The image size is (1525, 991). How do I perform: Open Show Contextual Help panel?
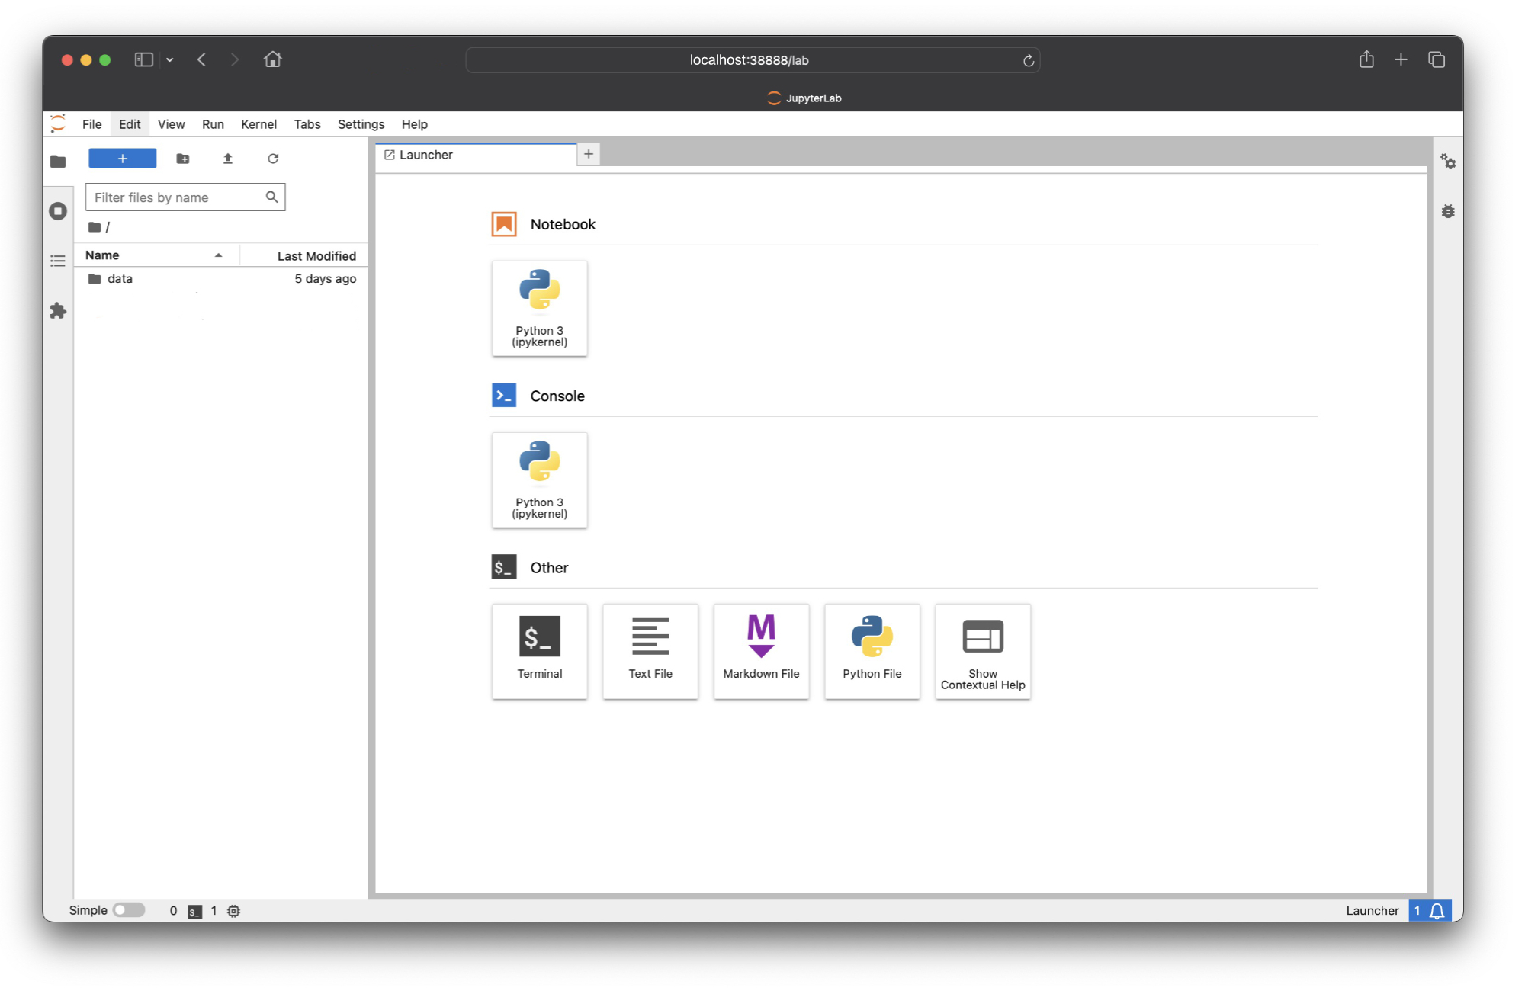click(x=983, y=650)
